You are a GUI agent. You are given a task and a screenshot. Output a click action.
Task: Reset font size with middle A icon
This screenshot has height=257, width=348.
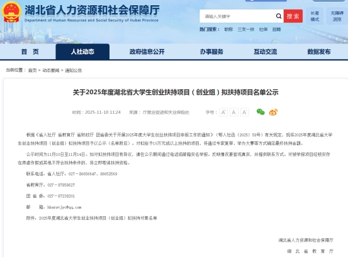(x=234, y=112)
